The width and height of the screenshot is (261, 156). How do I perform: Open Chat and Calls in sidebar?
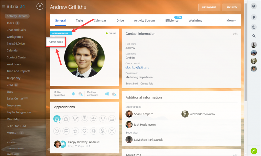(16, 30)
